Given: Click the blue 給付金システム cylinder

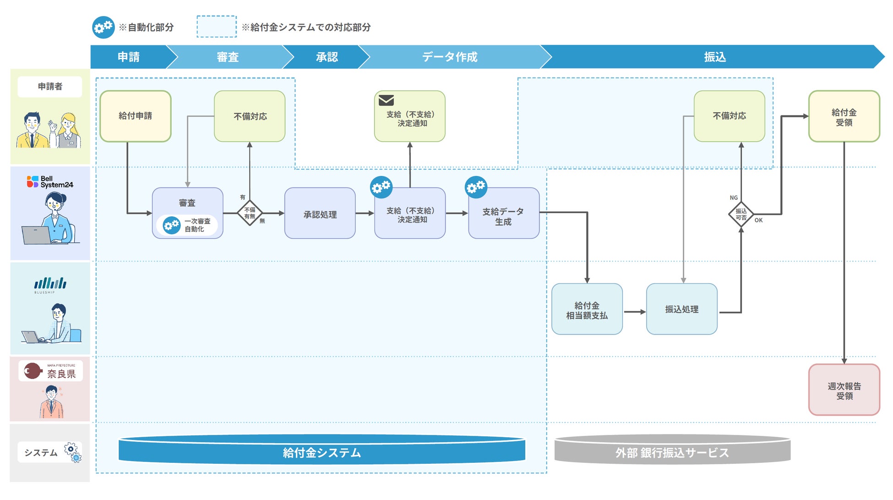Looking at the screenshot, I should (321, 452).
